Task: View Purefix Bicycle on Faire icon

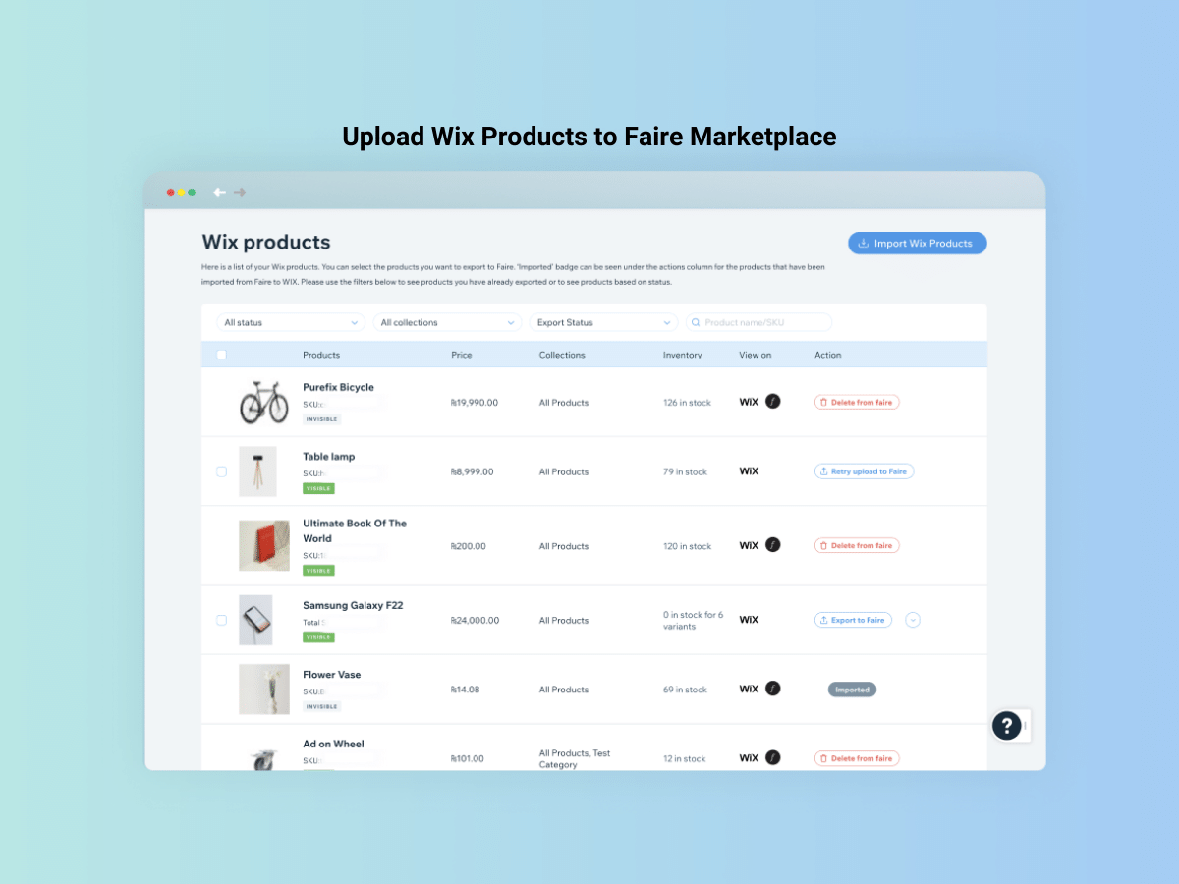Action: click(x=773, y=402)
